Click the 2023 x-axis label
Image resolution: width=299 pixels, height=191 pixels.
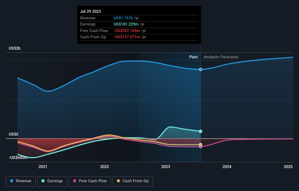coord(166,167)
